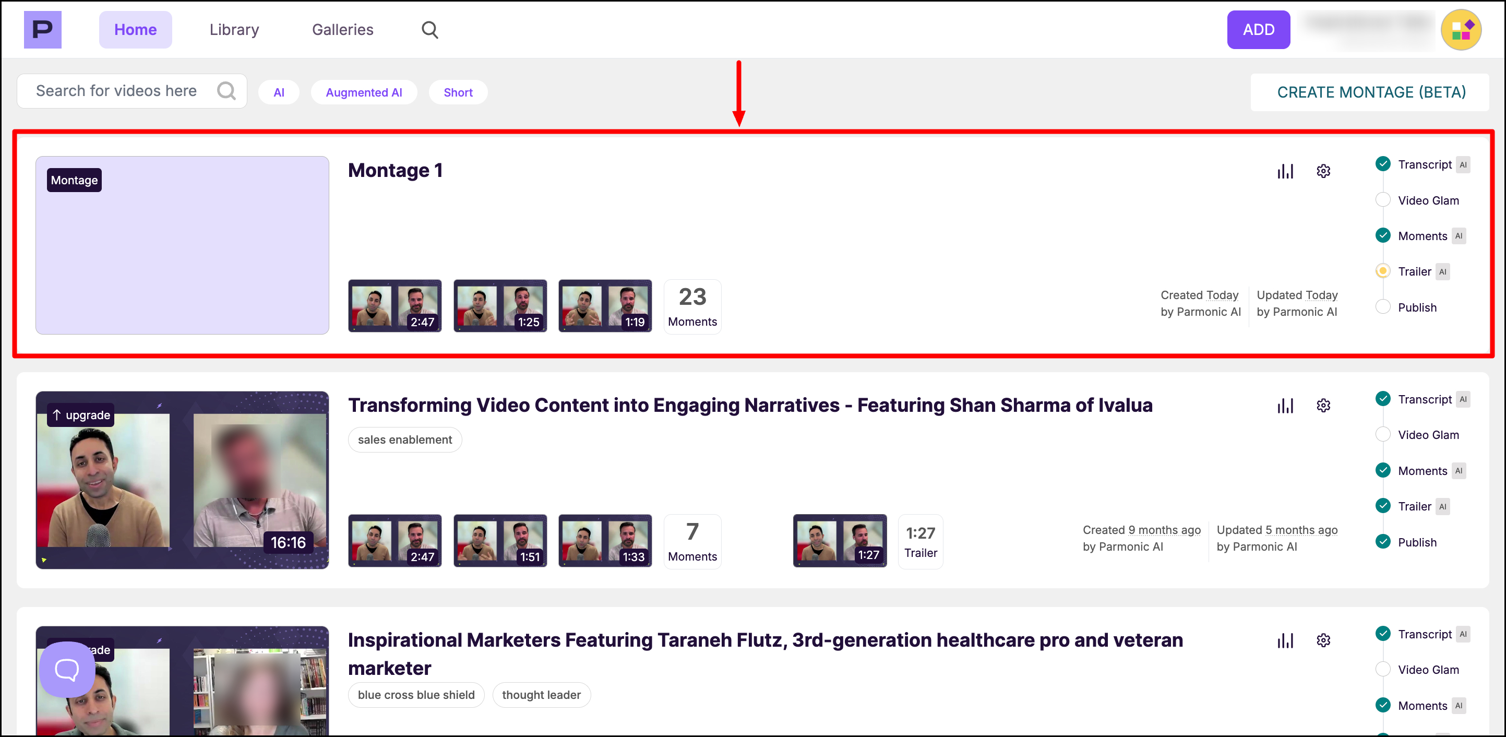Open Transforming Video Content into Engaging Narratives title
The image size is (1506, 737).
point(750,406)
